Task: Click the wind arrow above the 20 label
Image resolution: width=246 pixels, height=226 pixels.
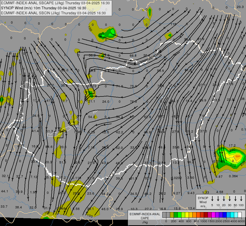Action: pos(224,199)
